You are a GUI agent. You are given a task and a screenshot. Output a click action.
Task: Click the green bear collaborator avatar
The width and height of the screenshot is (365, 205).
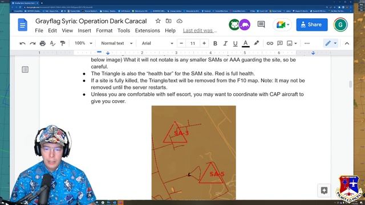pos(234,24)
